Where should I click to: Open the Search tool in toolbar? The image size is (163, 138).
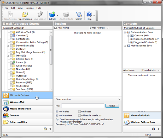click(79, 16)
